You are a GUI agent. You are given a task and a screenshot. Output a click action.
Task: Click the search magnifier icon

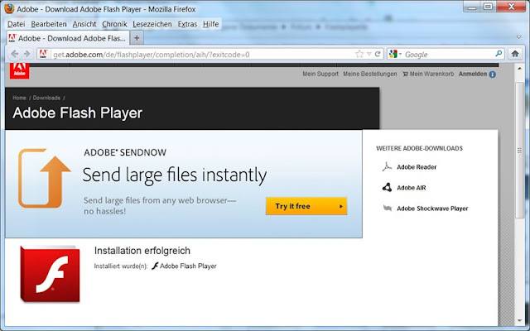coord(499,54)
